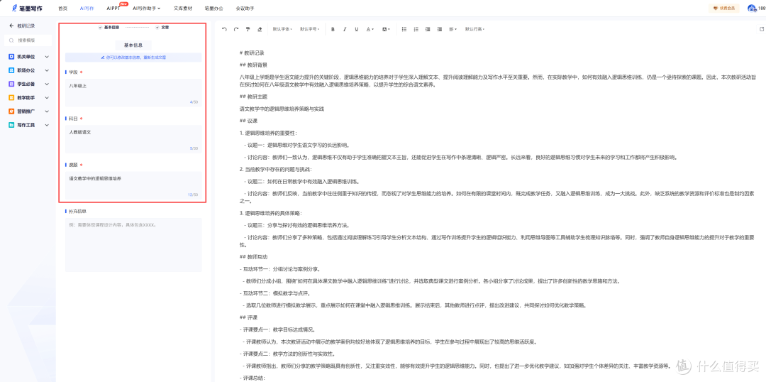
Task: Click the 机关单位 category icon
Action: (x=11, y=57)
